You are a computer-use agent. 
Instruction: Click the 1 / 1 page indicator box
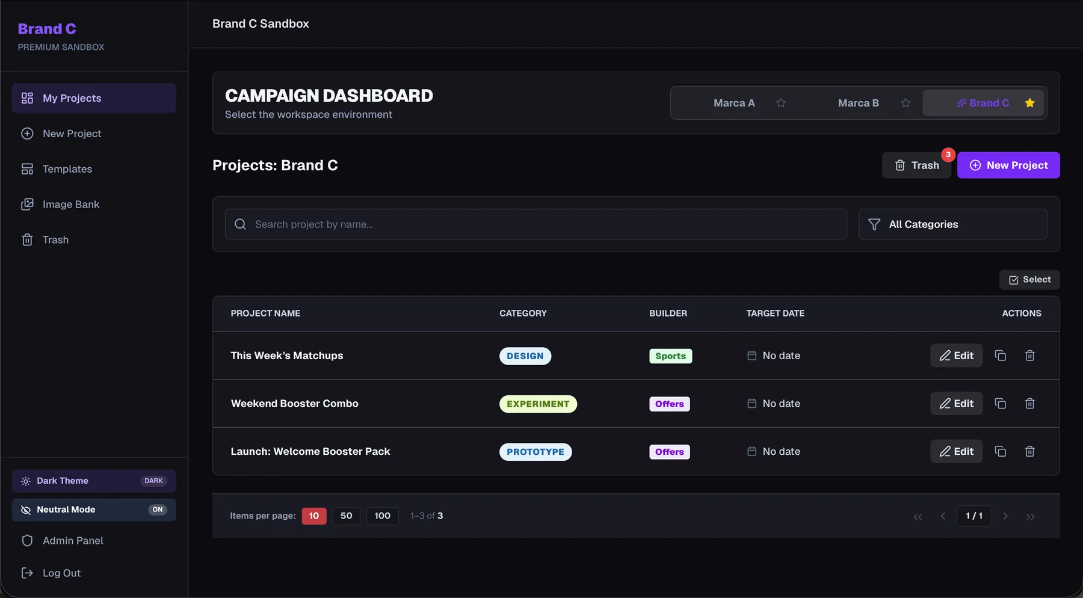coord(974,516)
